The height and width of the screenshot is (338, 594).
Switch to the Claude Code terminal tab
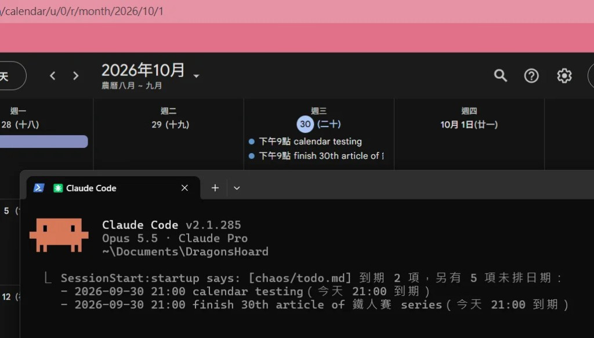[113, 188]
